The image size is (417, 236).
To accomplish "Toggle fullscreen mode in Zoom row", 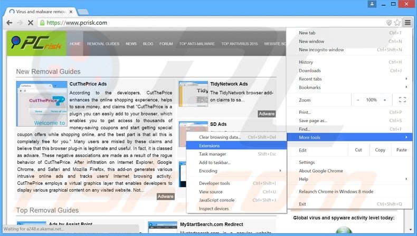I will click(x=402, y=100).
